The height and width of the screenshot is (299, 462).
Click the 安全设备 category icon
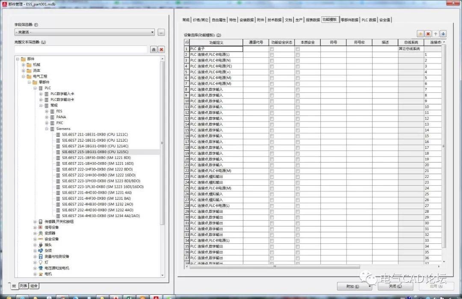[41, 239]
